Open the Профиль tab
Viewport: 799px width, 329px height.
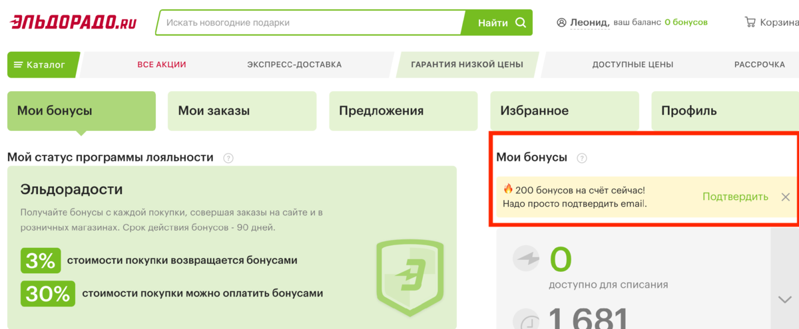coord(725,111)
